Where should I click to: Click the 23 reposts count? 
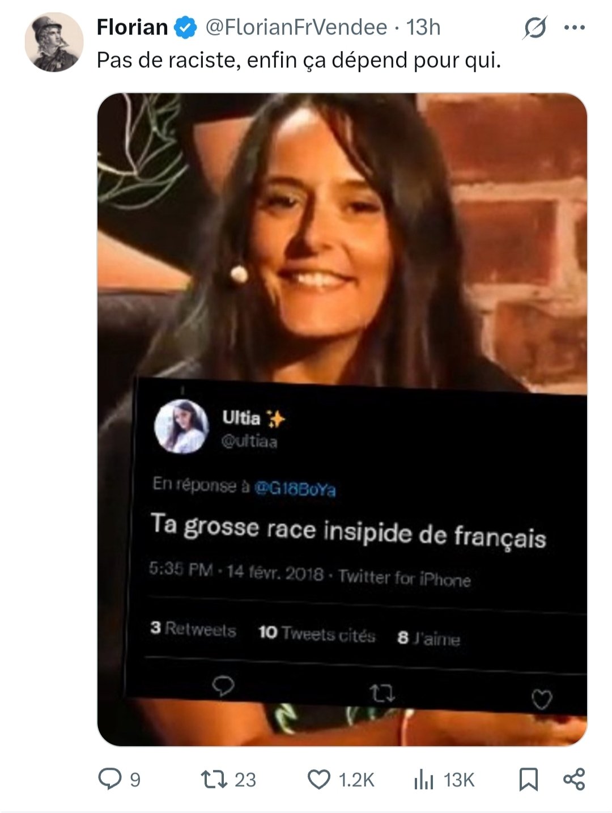245,780
